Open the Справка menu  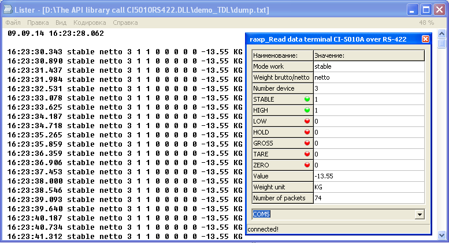(x=125, y=23)
